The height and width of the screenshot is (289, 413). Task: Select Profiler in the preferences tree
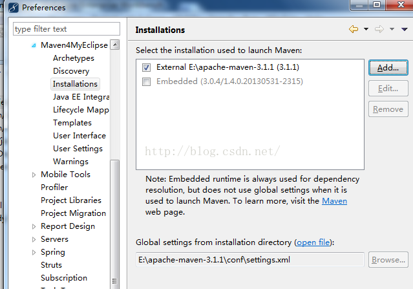(54, 187)
